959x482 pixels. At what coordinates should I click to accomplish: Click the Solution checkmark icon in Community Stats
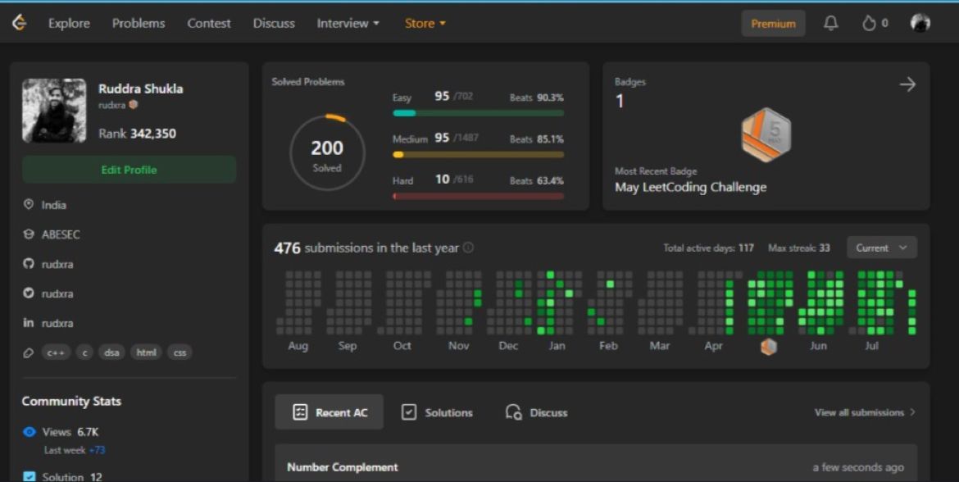pyautogui.click(x=29, y=476)
